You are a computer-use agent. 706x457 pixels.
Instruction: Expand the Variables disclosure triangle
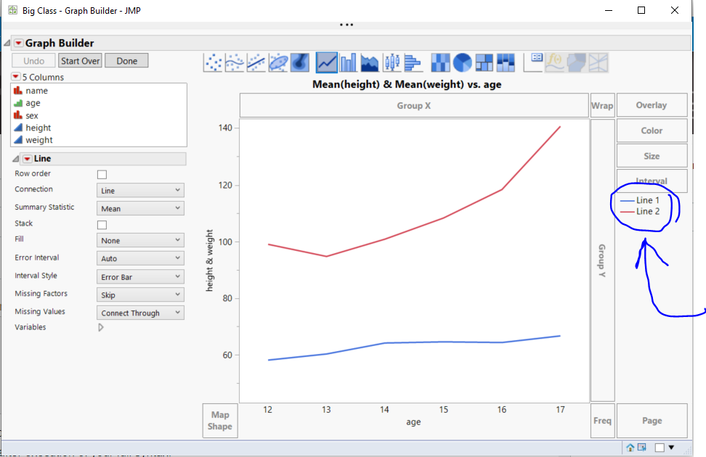pos(101,327)
